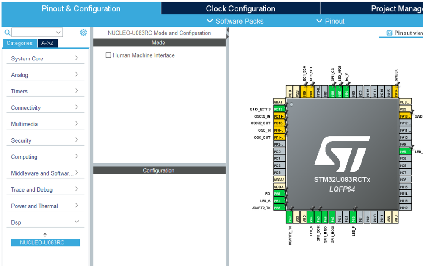Click the Pinout view icon
Image resolution: width=423 pixels, height=266 pixels.
pyautogui.click(x=389, y=33)
